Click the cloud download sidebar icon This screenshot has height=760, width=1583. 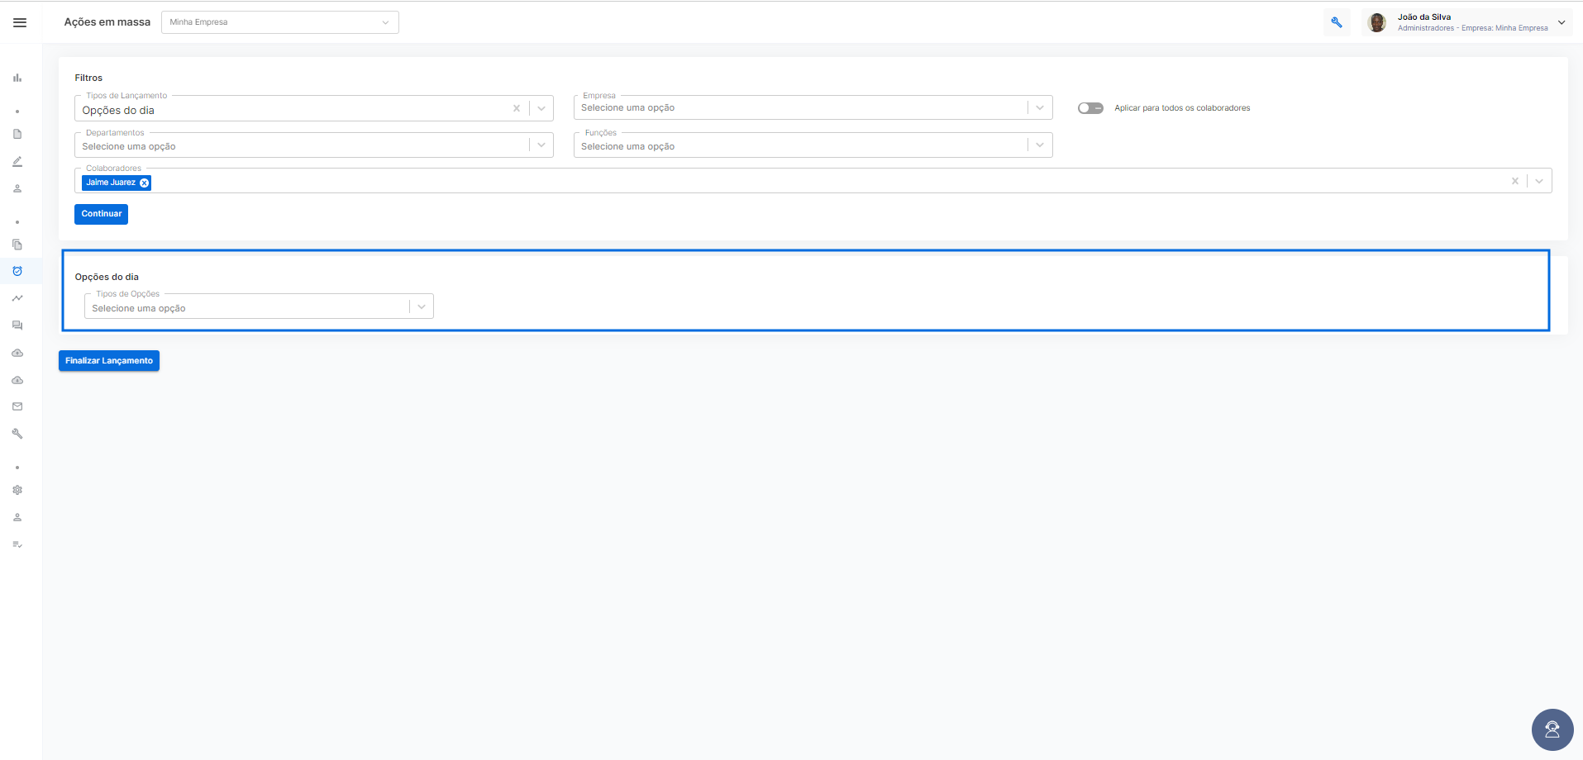pyautogui.click(x=17, y=380)
